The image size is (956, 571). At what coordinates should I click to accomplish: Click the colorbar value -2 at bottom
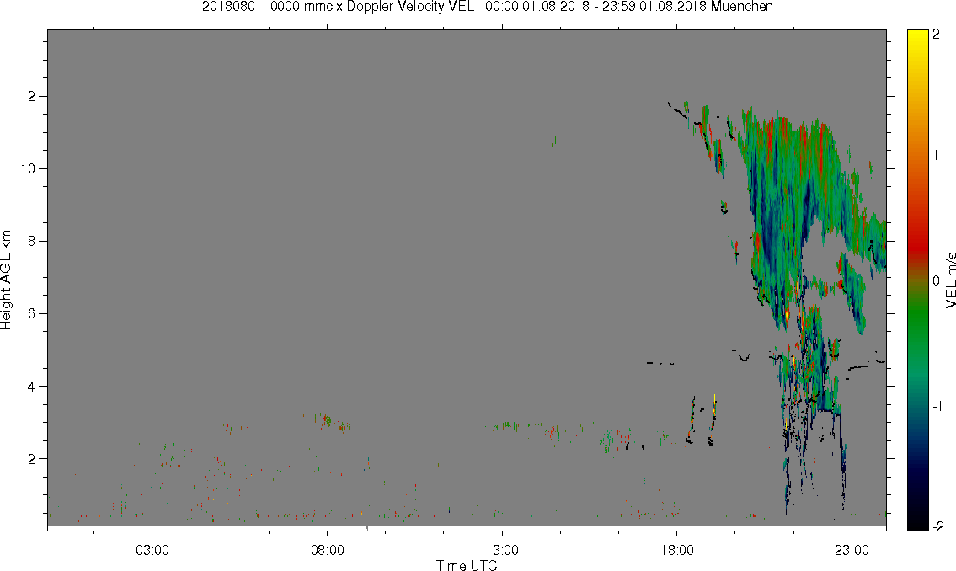click(x=938, y=526)
